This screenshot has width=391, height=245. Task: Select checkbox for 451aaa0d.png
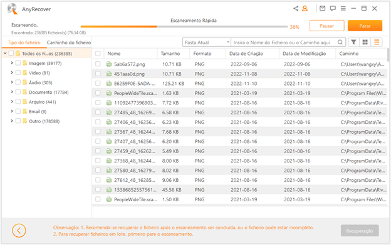coord(98,74)
